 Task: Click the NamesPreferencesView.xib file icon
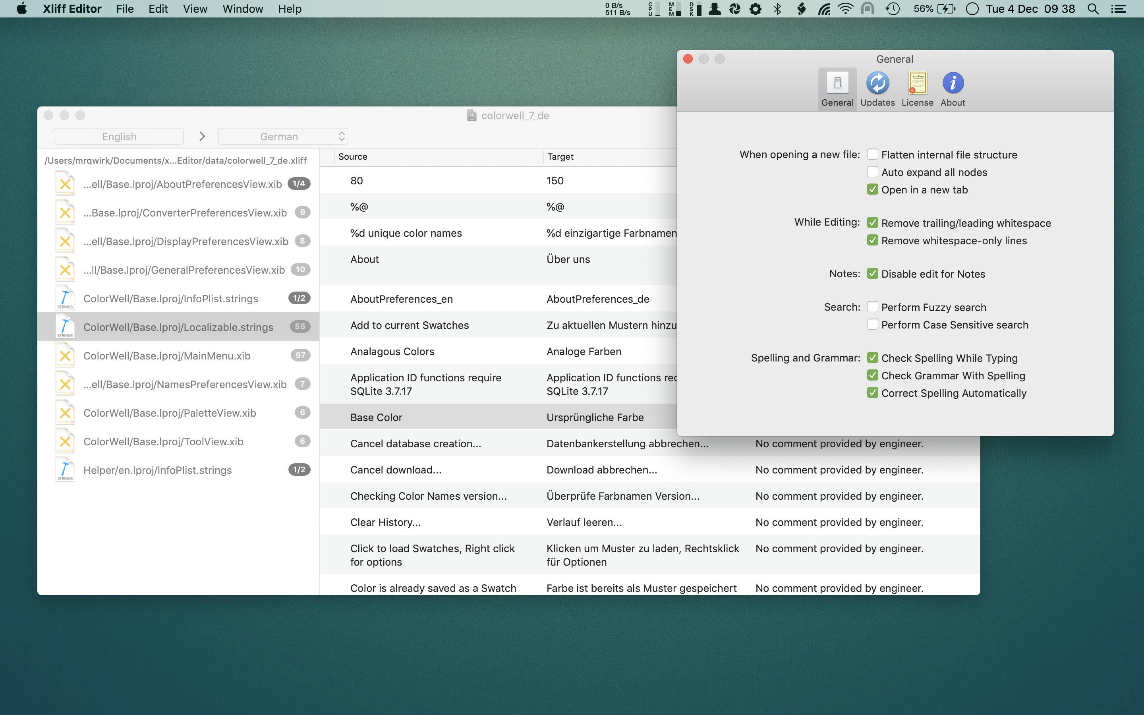pos(65,384)
